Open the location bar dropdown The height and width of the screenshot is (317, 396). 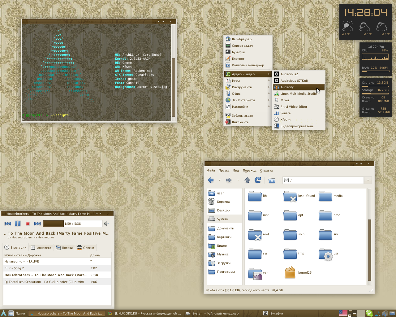pyautogui.click(x=368, y=180)
